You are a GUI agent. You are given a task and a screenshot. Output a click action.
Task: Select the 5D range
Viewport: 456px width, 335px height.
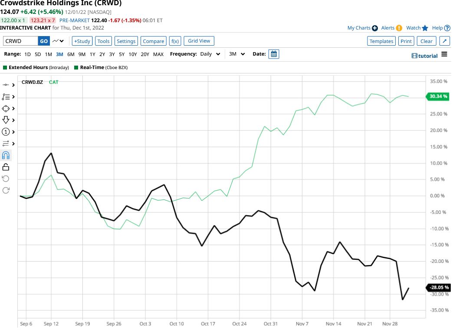click(x=38, y=54)
